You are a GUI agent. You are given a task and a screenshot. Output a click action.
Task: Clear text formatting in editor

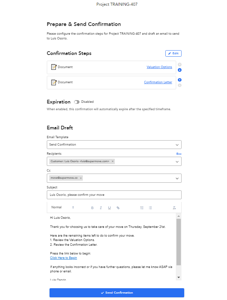[174, 208]
